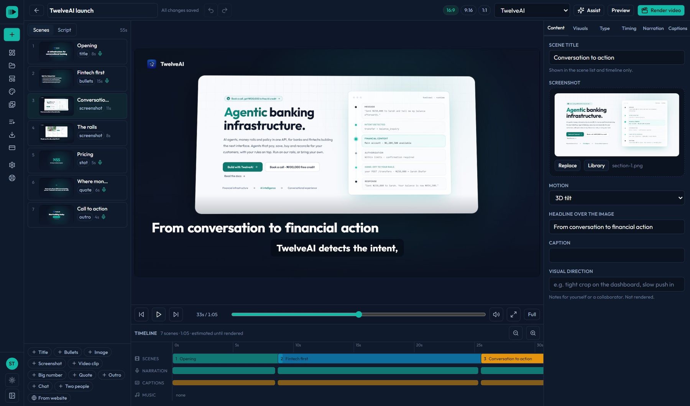Viewport: 690px width, 406px height.
Task: Select The rails scene in list
Action: (x=77, y=133)
